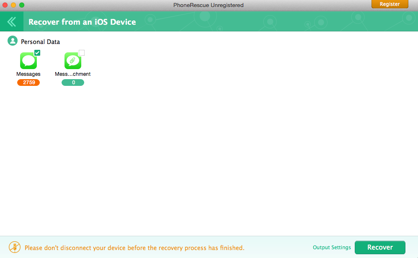Click the no-disconnect USB warning icon
Viewport: 418px width, 258px height.
(15, 248)
